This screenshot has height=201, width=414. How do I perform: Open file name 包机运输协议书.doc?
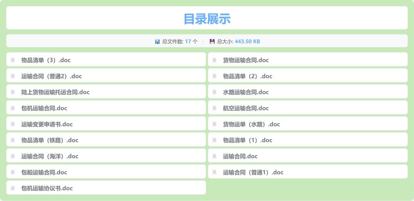pyautogui.click(x=47, y=188)
